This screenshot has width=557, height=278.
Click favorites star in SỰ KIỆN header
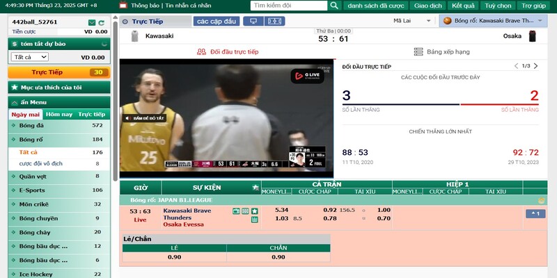pyautogui.click(x=256, y=188)
